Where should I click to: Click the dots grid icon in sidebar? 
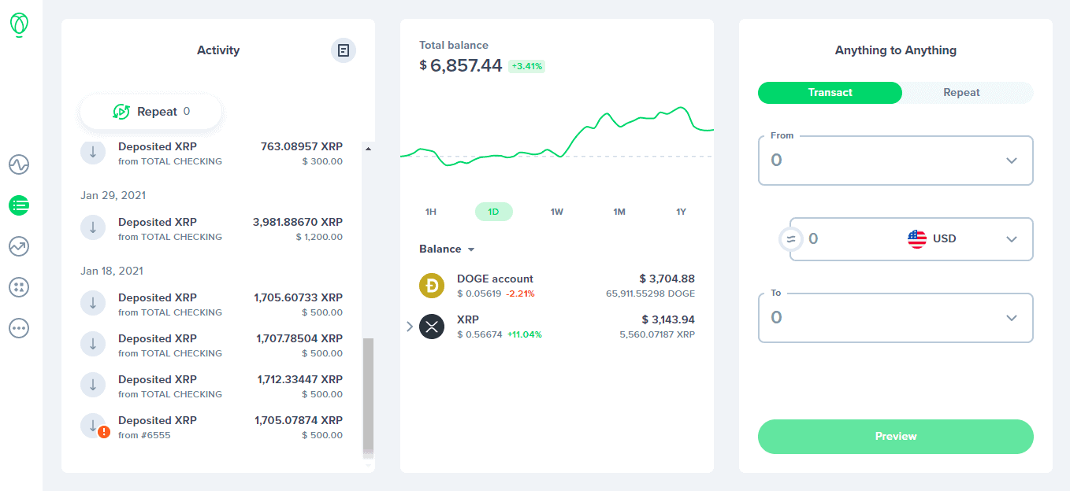(x=18, y=287)
